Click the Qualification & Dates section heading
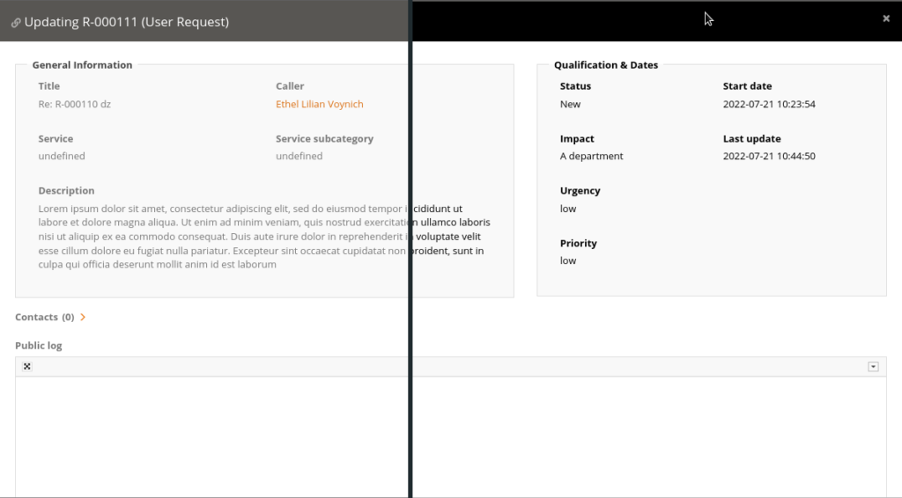The height and width of the screenshot is (498, 902). (x=606, y=65)
